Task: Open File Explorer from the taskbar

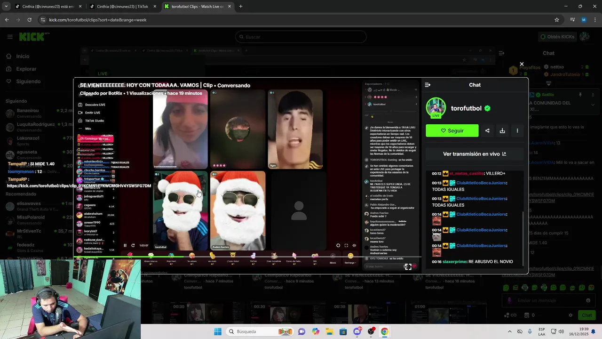Action: [329, 331]
